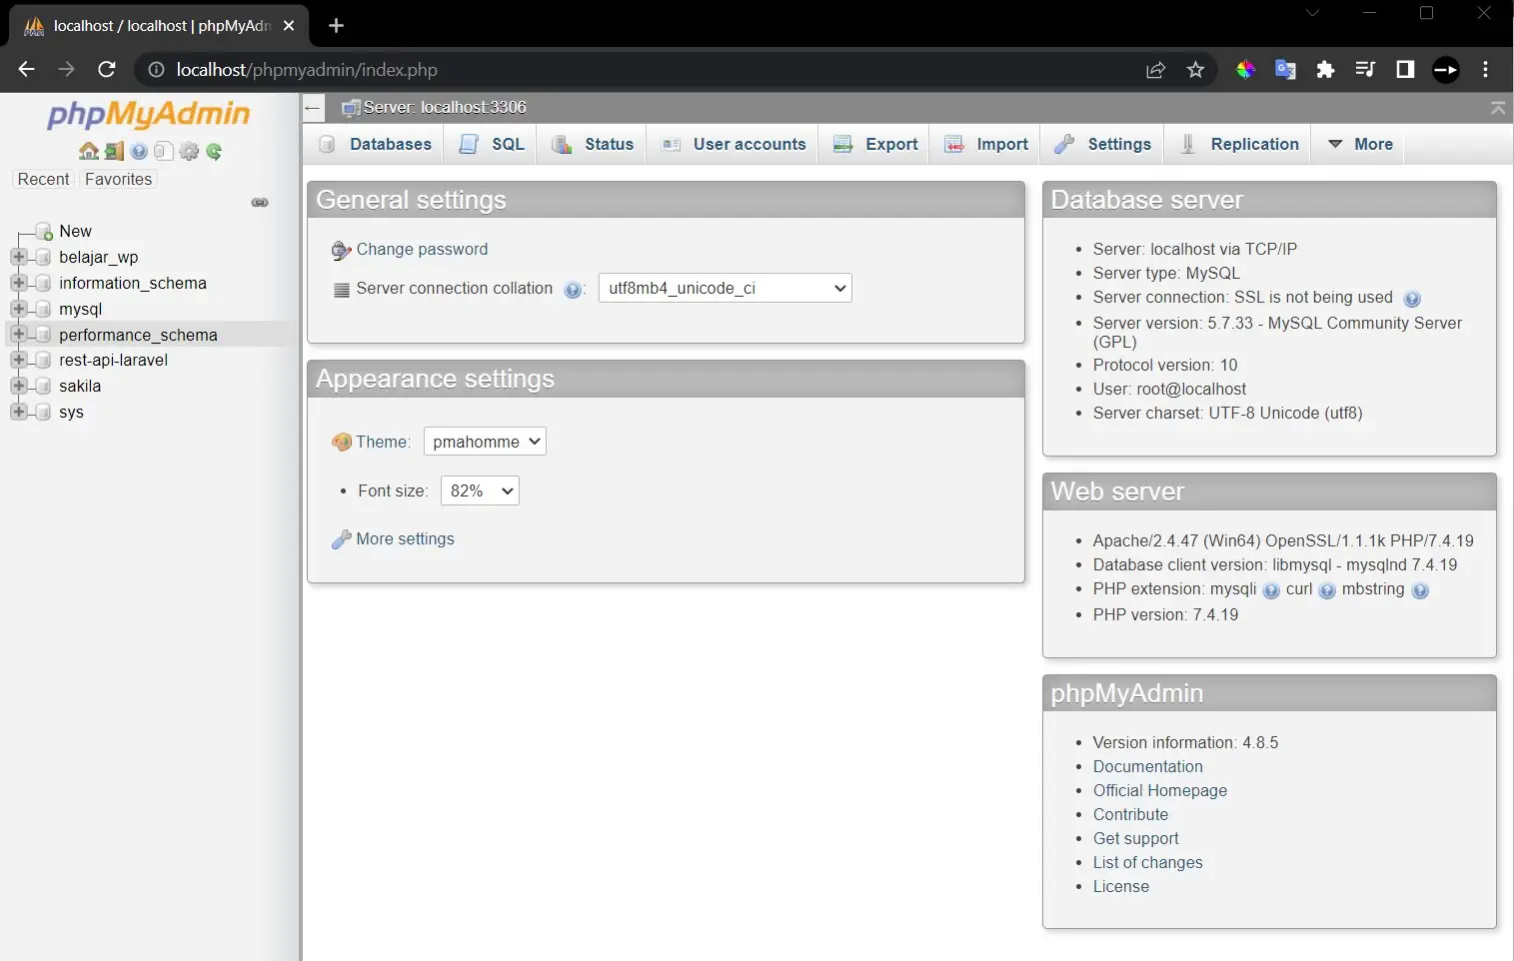The image size is (1514, 961).
Task: Click the Change password link
Action: point(422,249)
